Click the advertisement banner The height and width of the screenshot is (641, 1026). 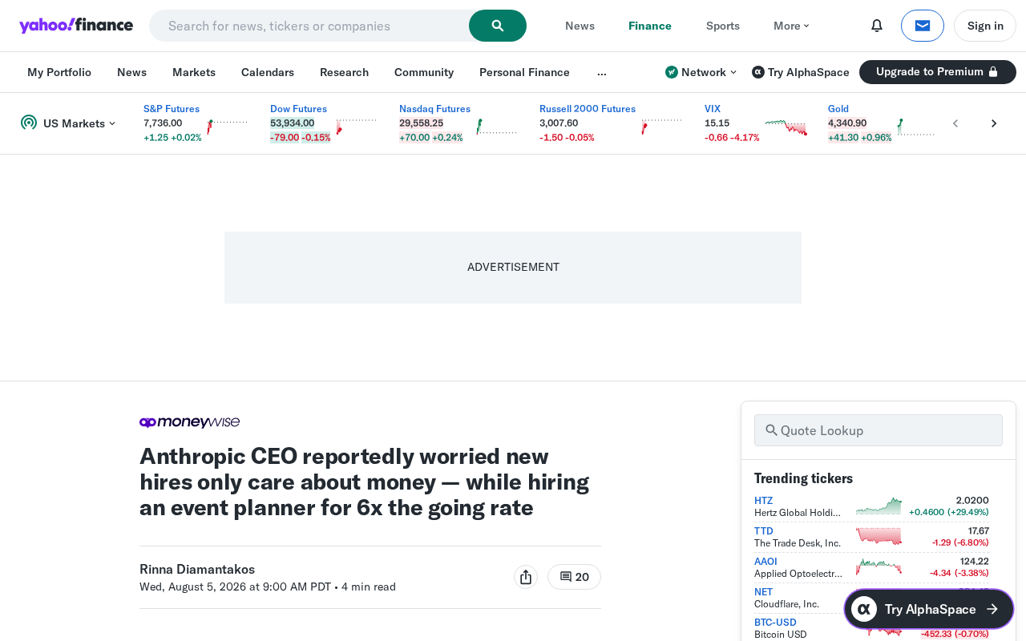pyautogui.click(x=513, y=268)
